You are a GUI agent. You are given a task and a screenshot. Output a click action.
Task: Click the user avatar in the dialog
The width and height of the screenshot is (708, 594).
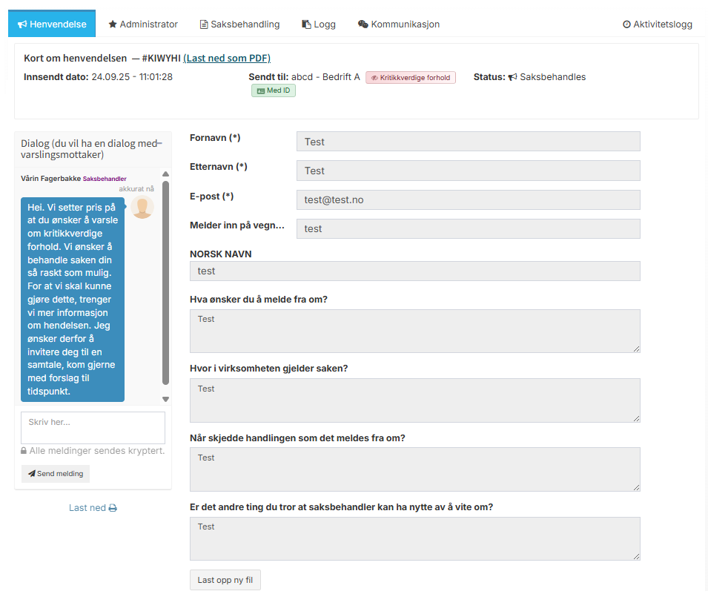[142, 208]
